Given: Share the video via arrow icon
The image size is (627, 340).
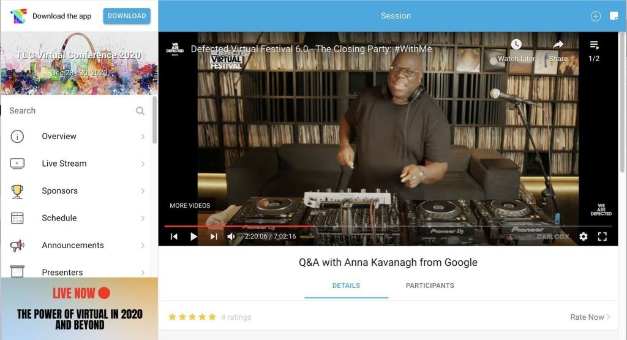Looking at the screenshot, I should tap(558, 44).
